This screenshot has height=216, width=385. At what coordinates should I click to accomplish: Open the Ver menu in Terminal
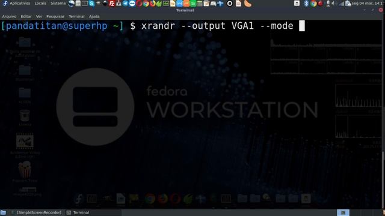[38, 16]
